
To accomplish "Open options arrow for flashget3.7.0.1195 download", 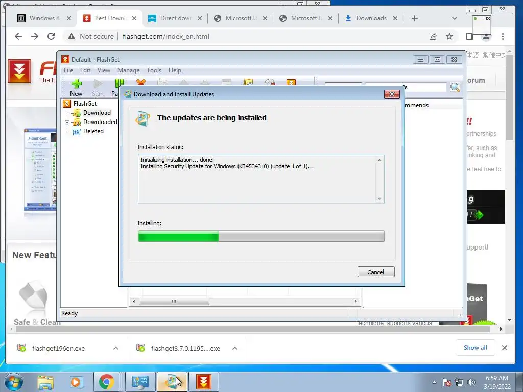I will tap(235, 348).
